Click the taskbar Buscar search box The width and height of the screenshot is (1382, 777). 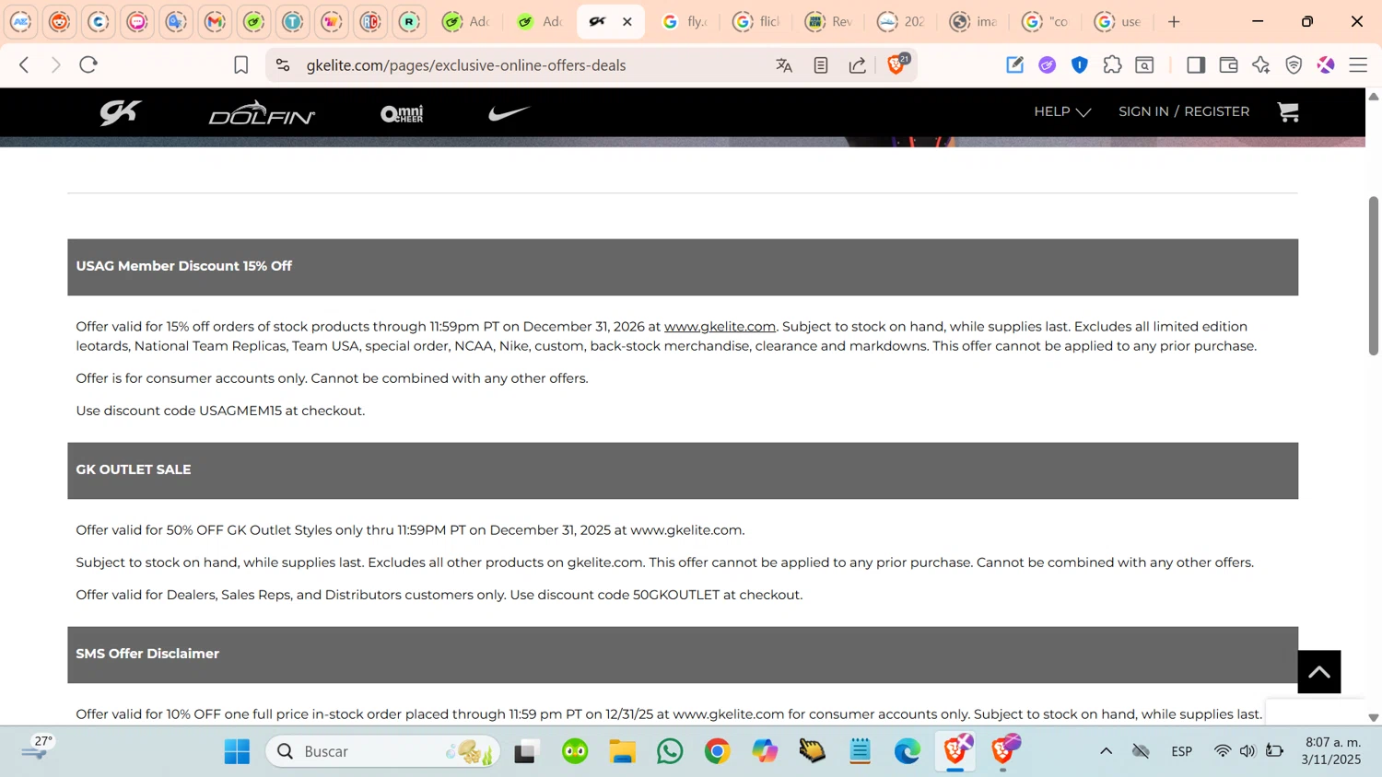tap(382, 751)
